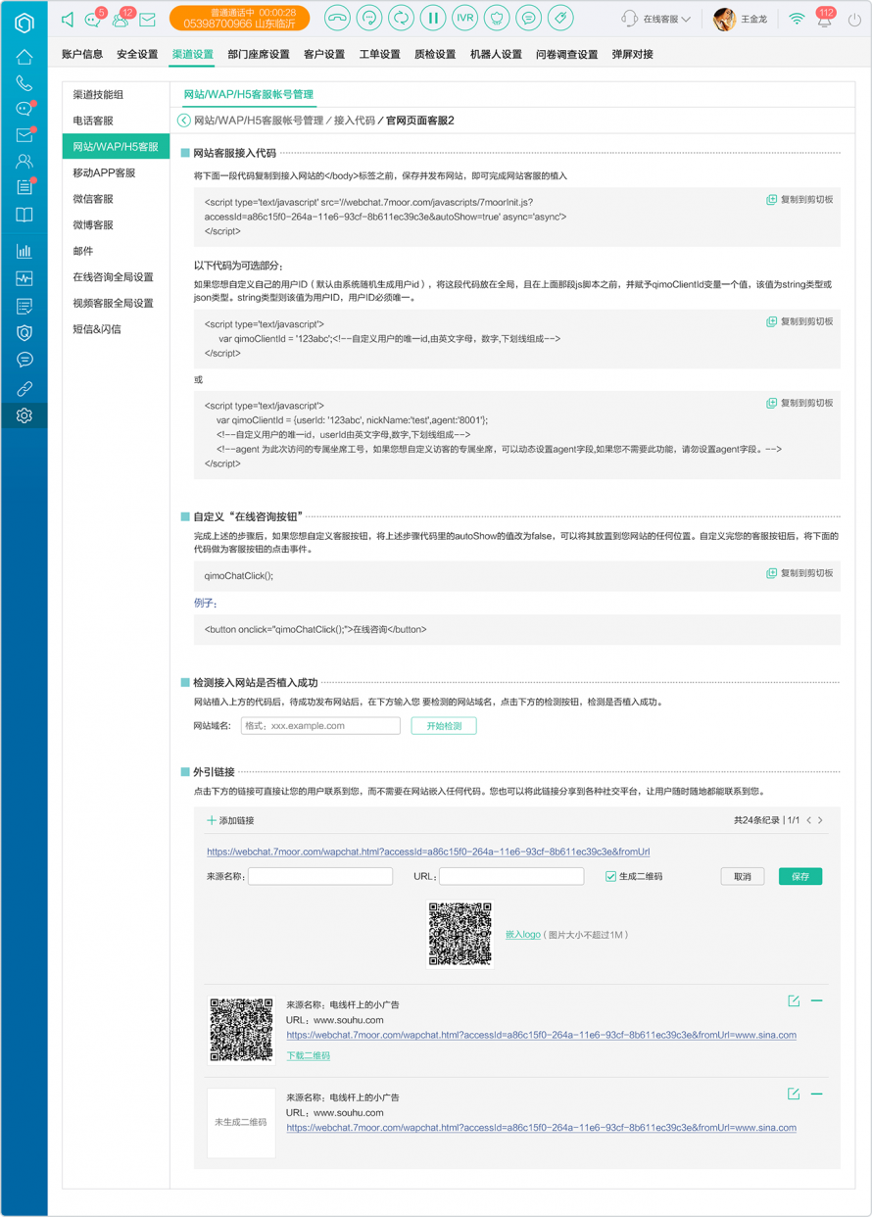Open the 在线客服 status dropdown
This screenshot has height=1217, width=872.
(x=656, y=19)
